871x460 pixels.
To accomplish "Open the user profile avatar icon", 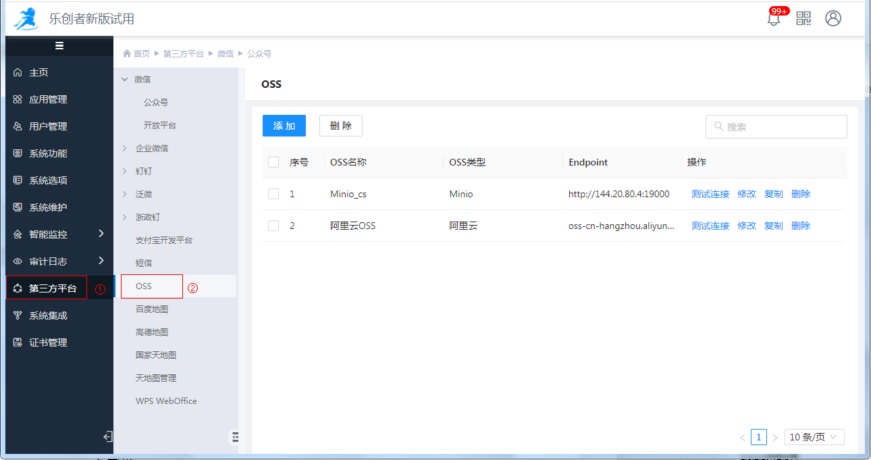I will [x=833, y=18].
